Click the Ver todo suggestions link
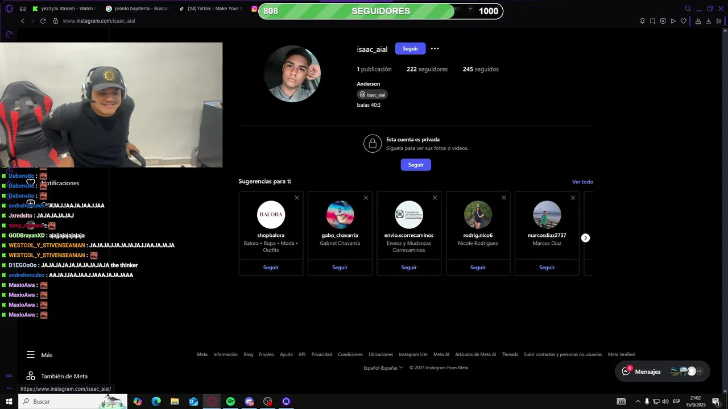 [x=582, y=182]
